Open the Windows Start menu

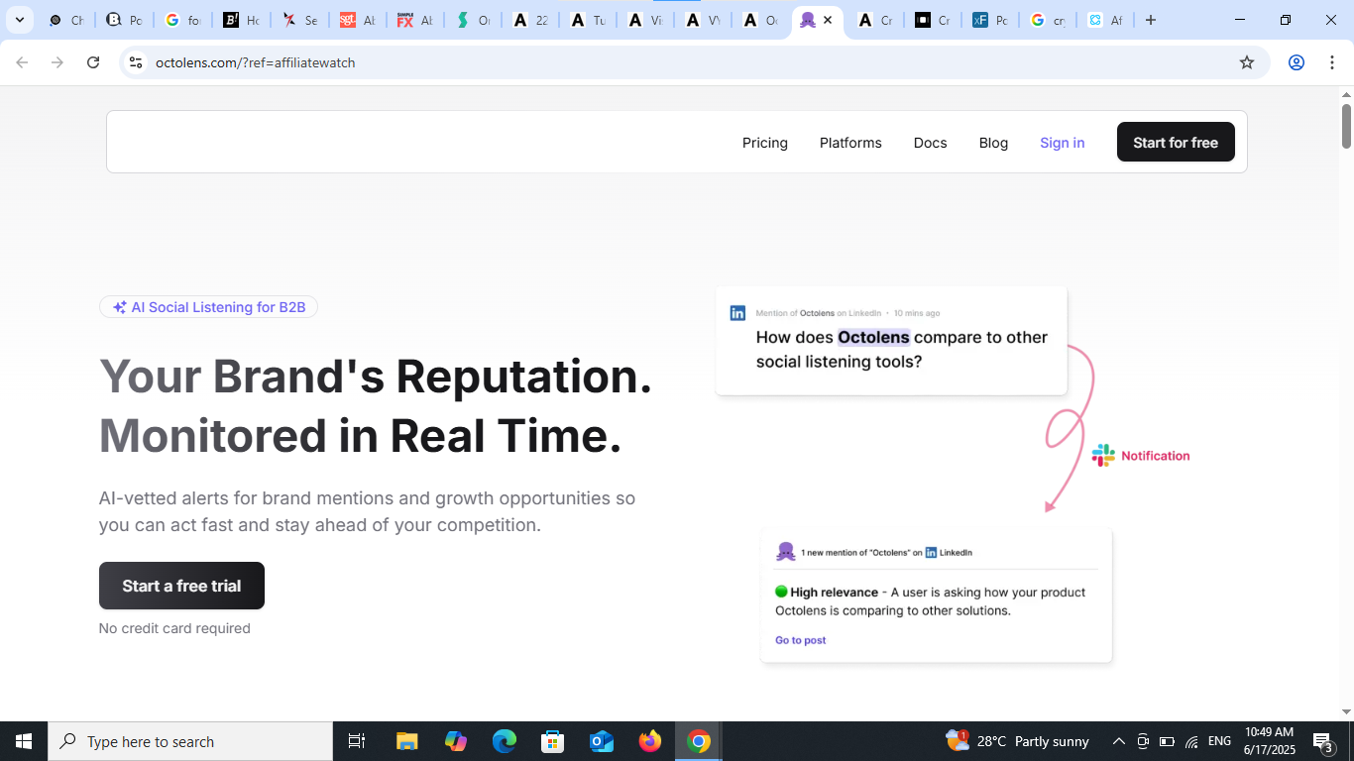[x=24, y=741]
